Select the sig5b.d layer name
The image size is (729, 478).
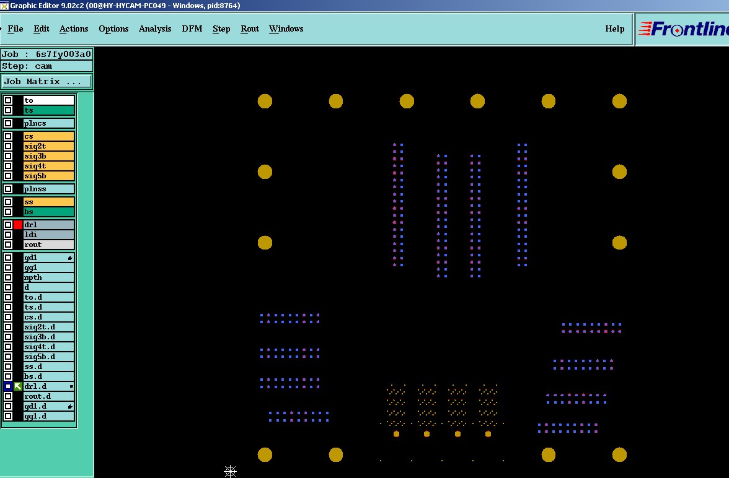[48, 357]
